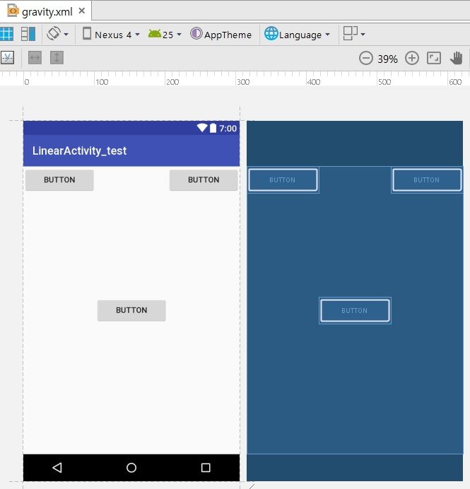Click the globe Language icon

point(271,33)
